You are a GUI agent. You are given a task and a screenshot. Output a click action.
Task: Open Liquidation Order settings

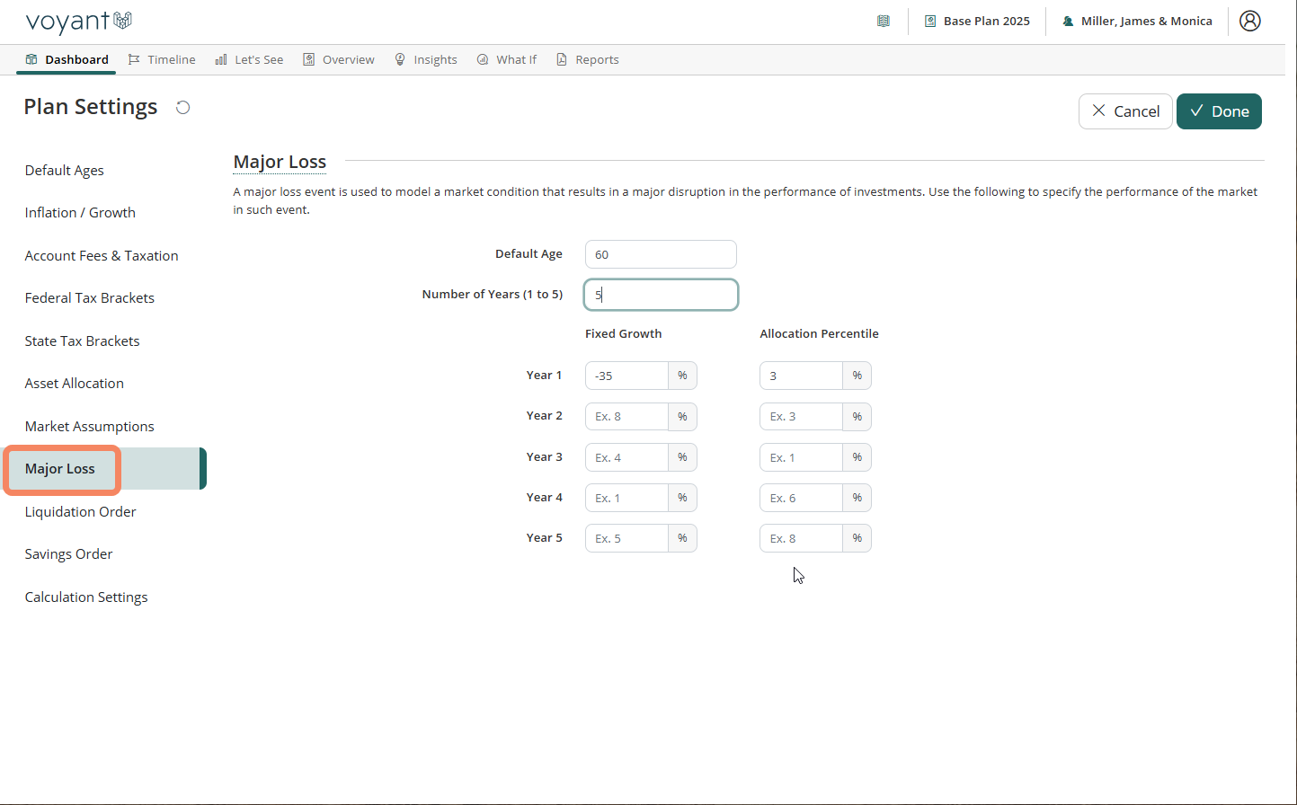click(x=80, y=511)
